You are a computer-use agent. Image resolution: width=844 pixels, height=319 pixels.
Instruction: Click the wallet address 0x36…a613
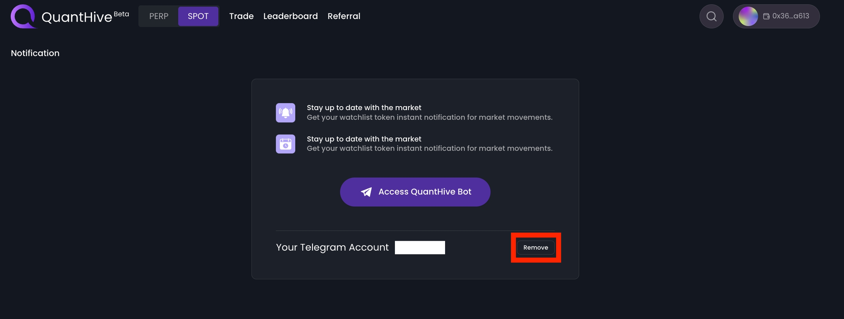791,16
